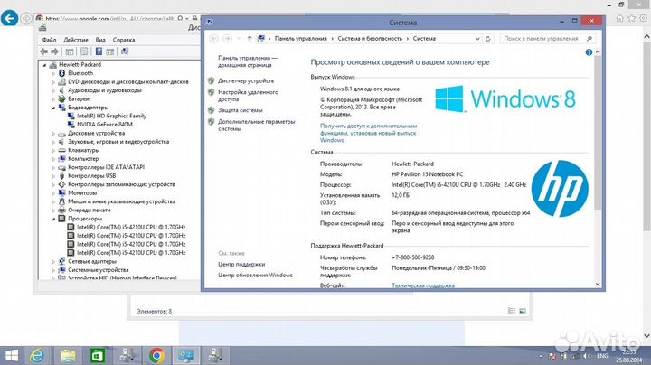Click the Show/hide console tree toolbar icon
651x365 pixels.
click(x=70, y=51)
